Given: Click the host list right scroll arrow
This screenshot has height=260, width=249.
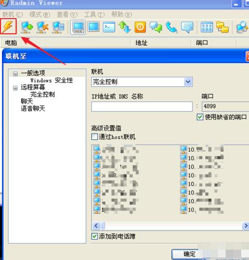Looking at the screenshot, I should point(245,226).
